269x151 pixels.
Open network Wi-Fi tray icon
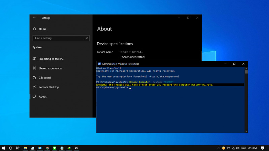coord(233,148)
